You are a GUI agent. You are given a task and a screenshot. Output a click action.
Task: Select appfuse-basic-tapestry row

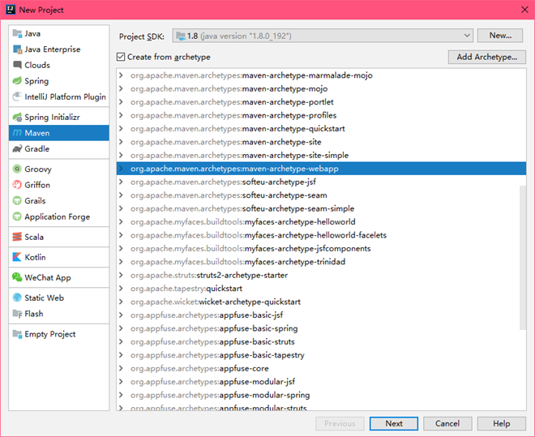321,355
